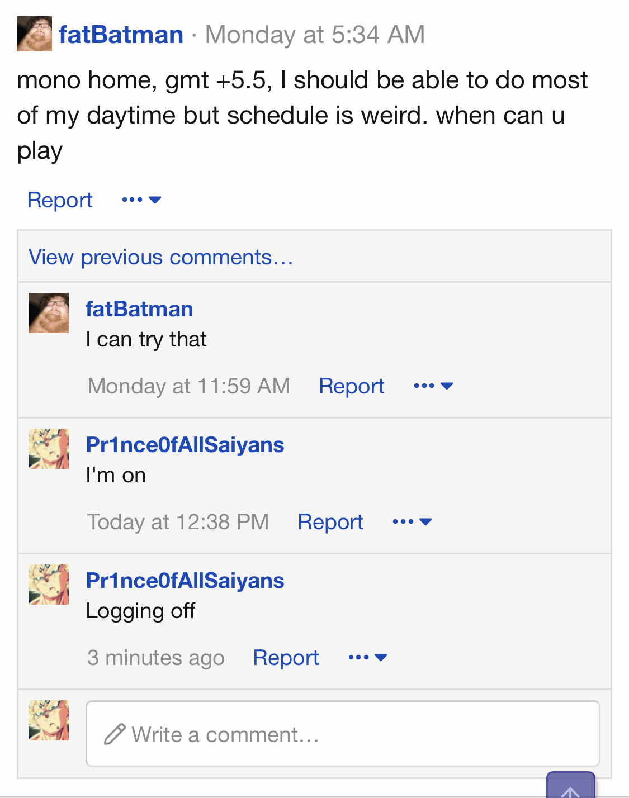
Task: Open the more-options dropdown on the "I can try that" comment
Action: point(433,386)
